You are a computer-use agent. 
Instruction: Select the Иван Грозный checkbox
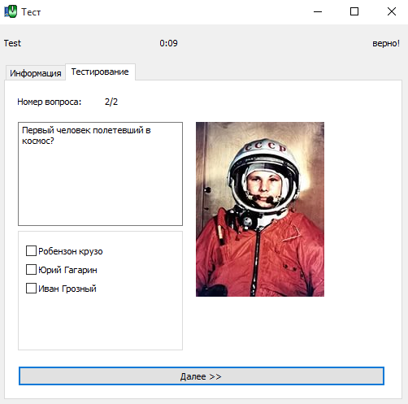31,289
